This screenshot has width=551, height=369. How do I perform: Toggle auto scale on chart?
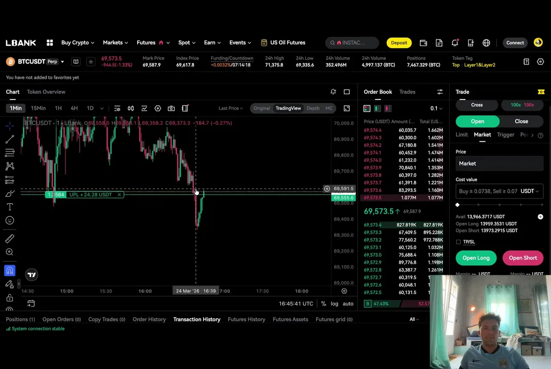pyautogui.click(x=348, y=303)
